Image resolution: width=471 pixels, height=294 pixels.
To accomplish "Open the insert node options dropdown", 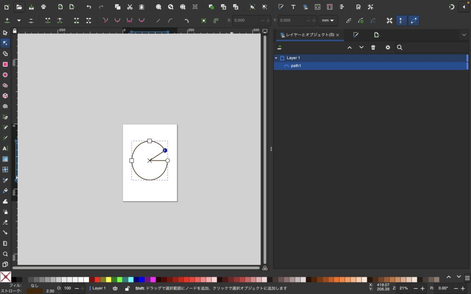I will [19, 20].
